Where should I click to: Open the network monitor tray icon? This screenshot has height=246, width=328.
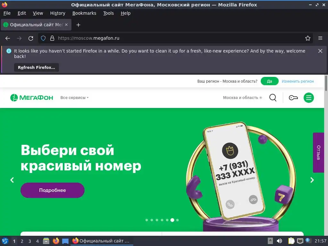coord(300,241)
